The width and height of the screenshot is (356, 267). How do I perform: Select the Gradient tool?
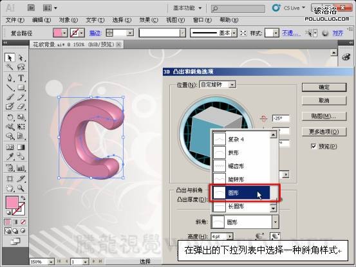pos(21,147)
